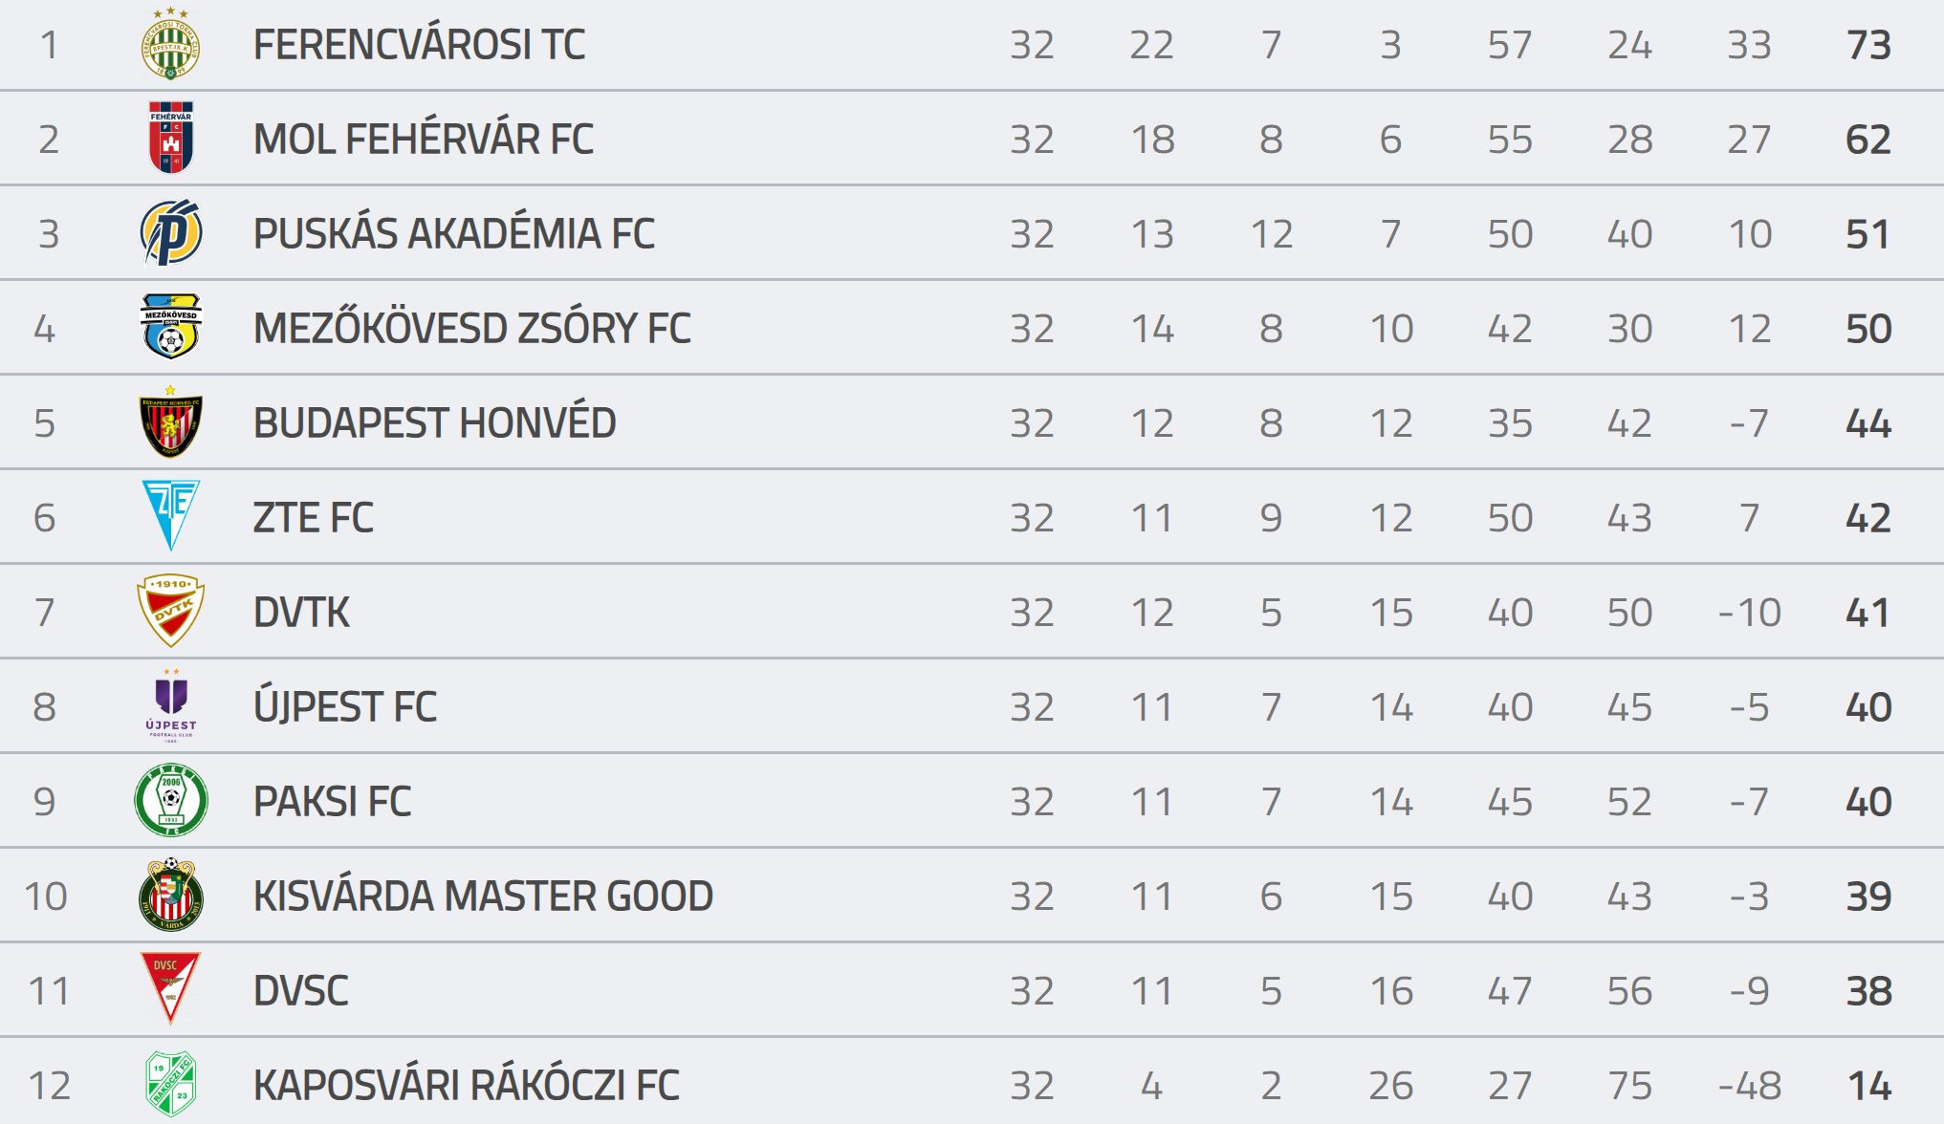
Task: Click the ZTE FC triangular logo
Action: click(171, 515)
